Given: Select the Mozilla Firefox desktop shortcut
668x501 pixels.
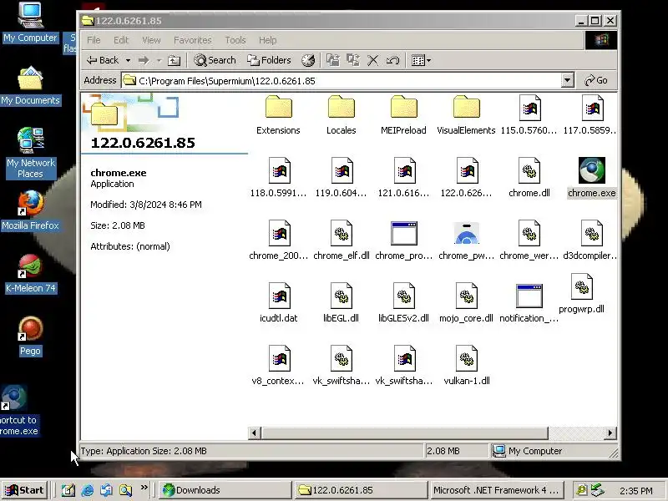Looking at the screenshot, I should (x=30, y=210).
